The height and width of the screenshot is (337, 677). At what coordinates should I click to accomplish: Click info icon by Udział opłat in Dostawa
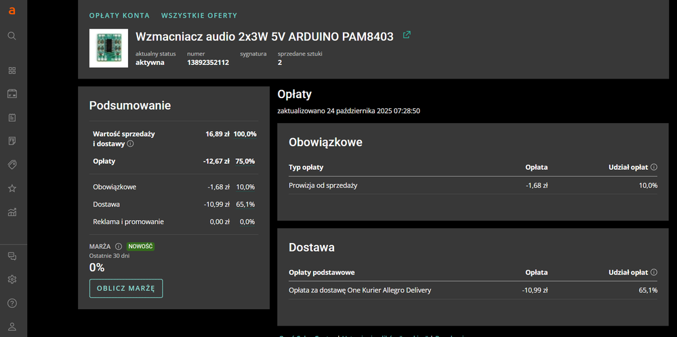pyautogui.click(x=654, y=272)
